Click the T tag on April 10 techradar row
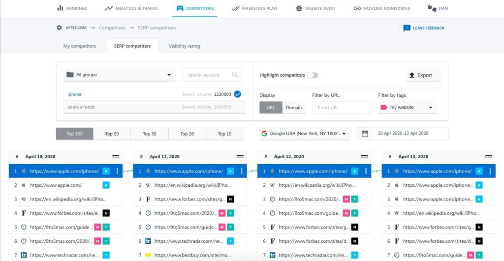This screenshot has height=261, width=504. [106, 255]
